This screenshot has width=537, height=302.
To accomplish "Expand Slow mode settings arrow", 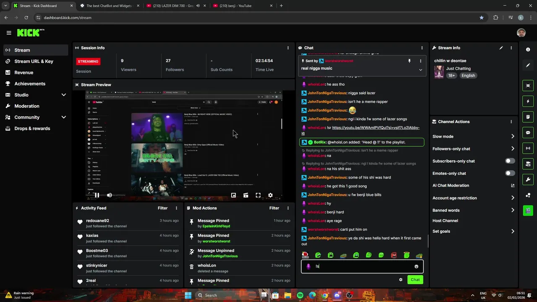I will click(x=513, y=136).
